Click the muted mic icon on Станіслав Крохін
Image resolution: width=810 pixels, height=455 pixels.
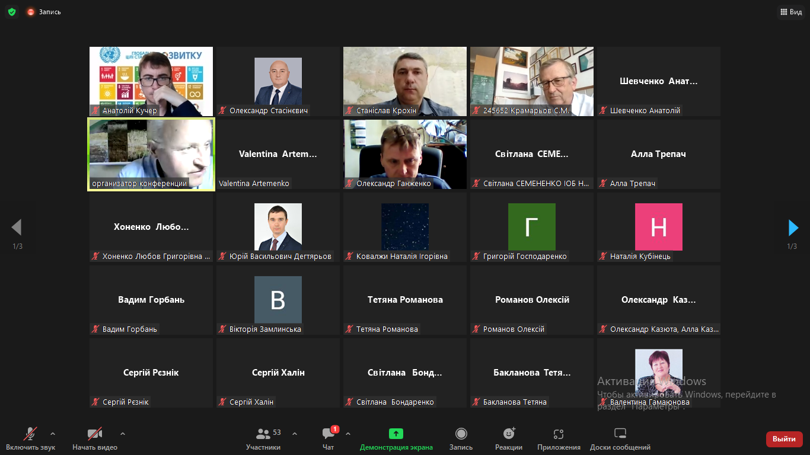pos(349,111)
